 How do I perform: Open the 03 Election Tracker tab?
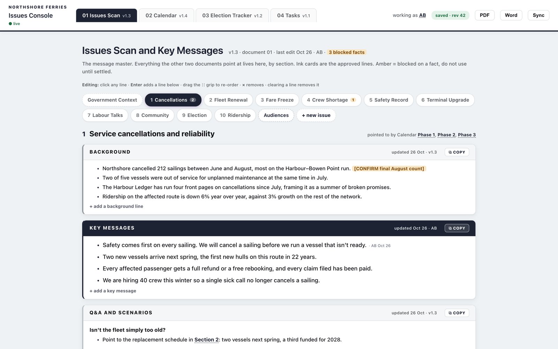click(x=232, y=15)
